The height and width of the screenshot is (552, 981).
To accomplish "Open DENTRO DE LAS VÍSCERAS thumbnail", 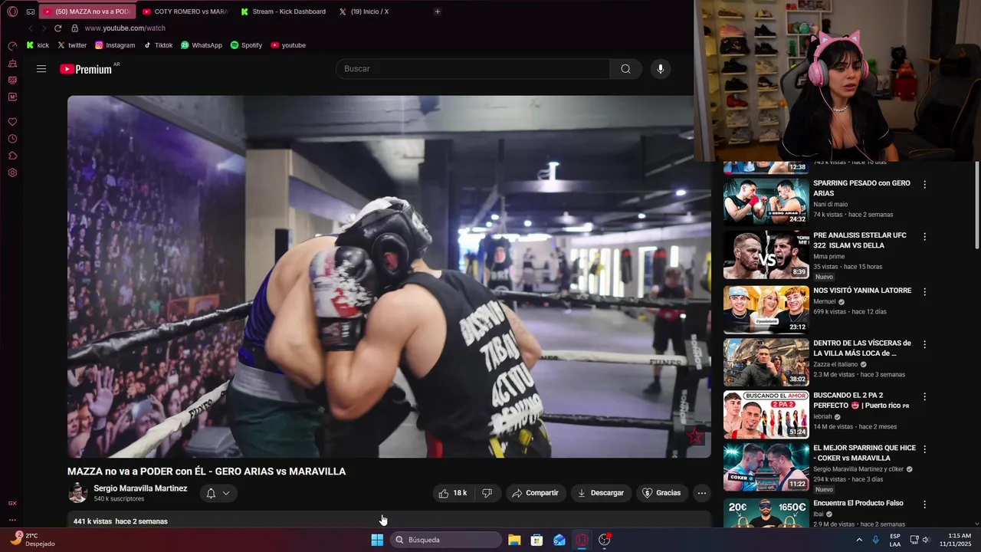I will coord(766,363).
